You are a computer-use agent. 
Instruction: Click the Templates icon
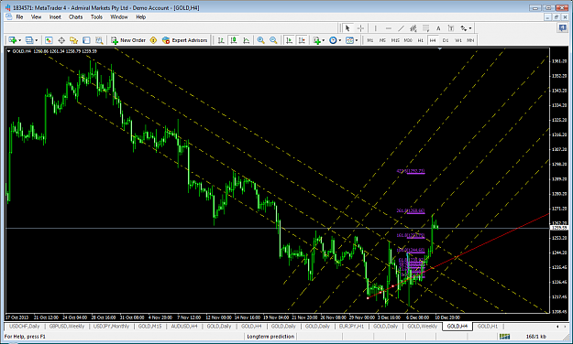click(x=349, y=40)
